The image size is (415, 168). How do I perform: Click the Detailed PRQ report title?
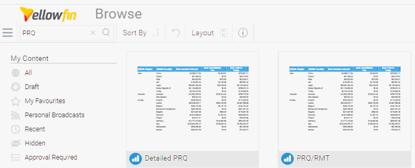point(166,158)
